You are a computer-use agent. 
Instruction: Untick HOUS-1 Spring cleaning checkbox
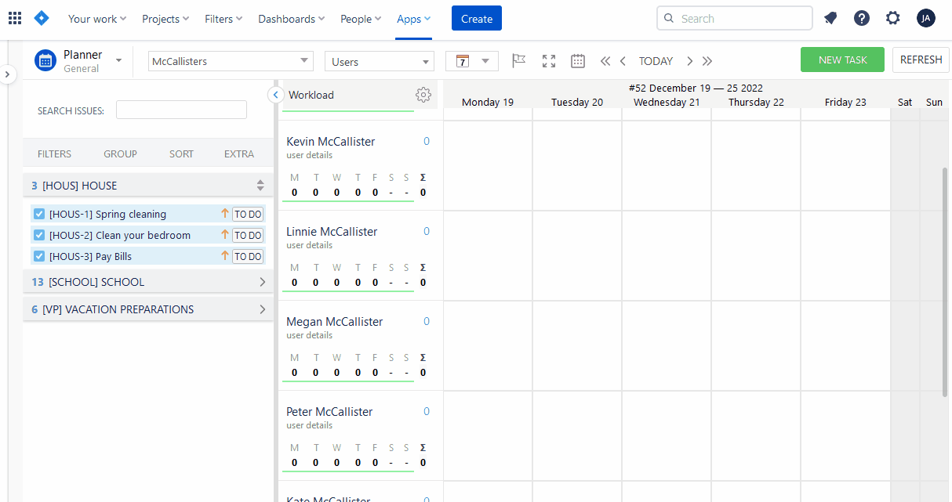(39, 214)
